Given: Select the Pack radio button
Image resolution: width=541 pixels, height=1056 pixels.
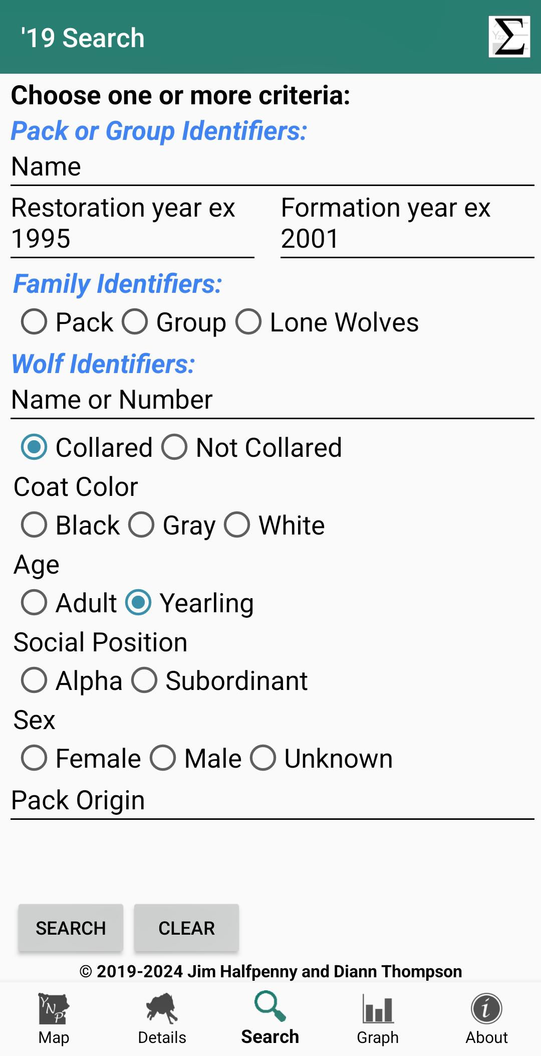Looking at the screenshot, I should tap(34, 321).
